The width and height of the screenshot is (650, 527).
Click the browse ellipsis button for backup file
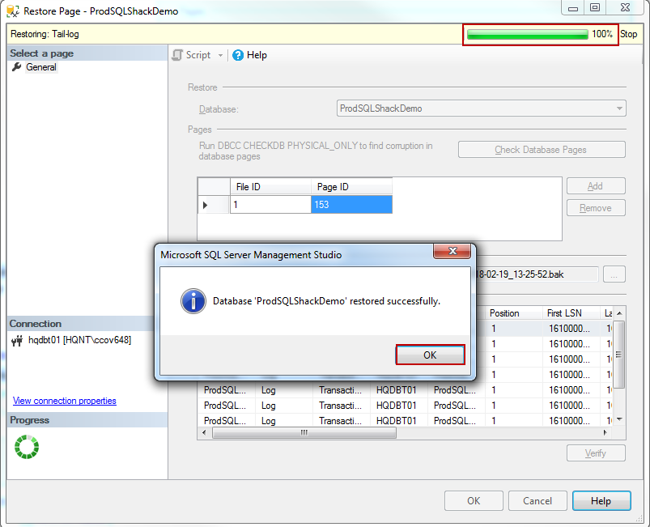(614, 274)
